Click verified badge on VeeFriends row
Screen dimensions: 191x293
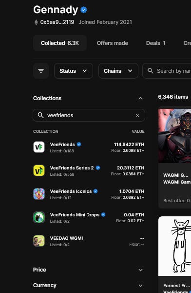[x=79, y=144]
